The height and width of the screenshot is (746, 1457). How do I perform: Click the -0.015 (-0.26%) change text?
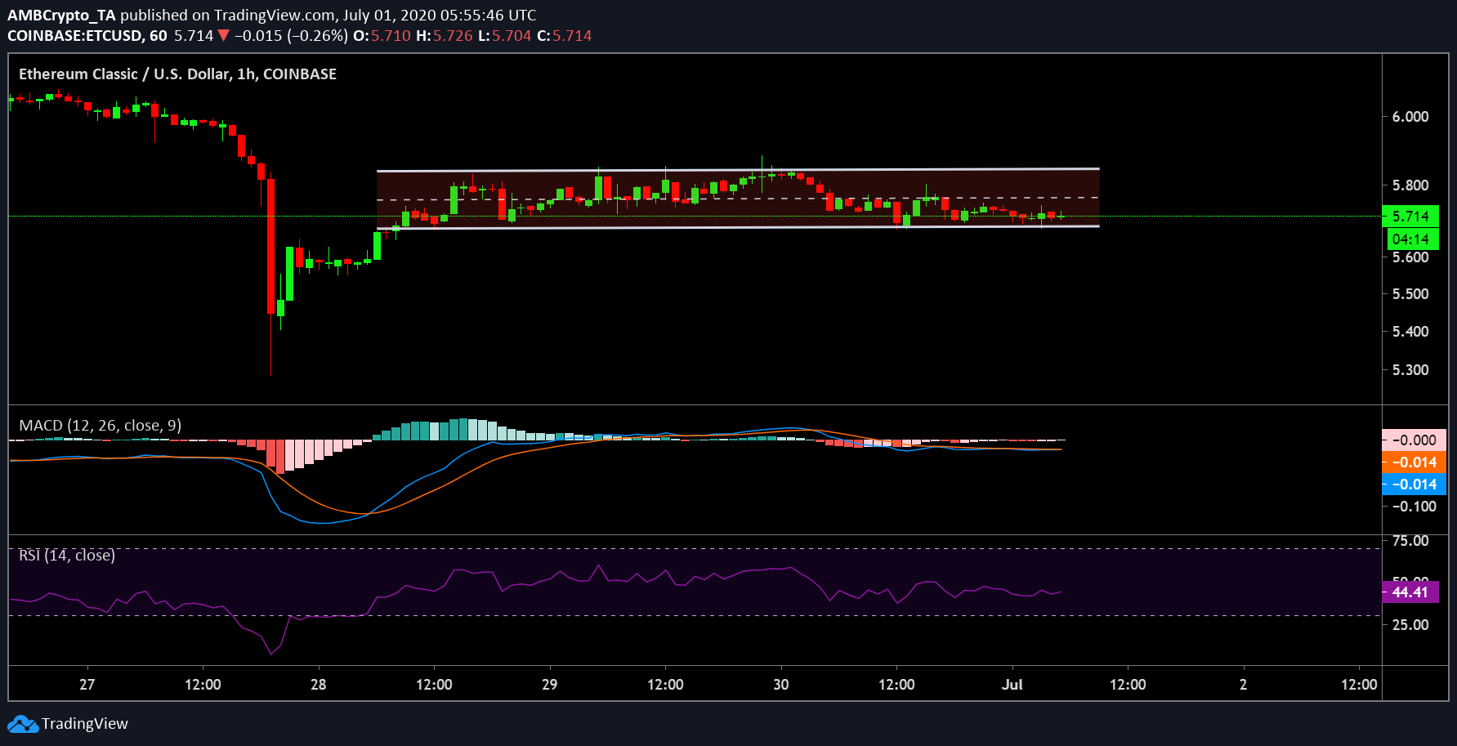291,36
